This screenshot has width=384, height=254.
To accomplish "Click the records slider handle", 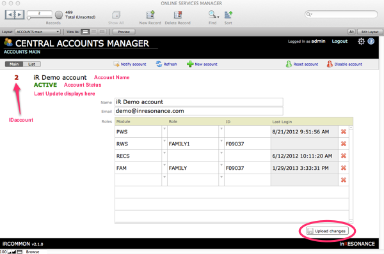I will click(29, 18).
